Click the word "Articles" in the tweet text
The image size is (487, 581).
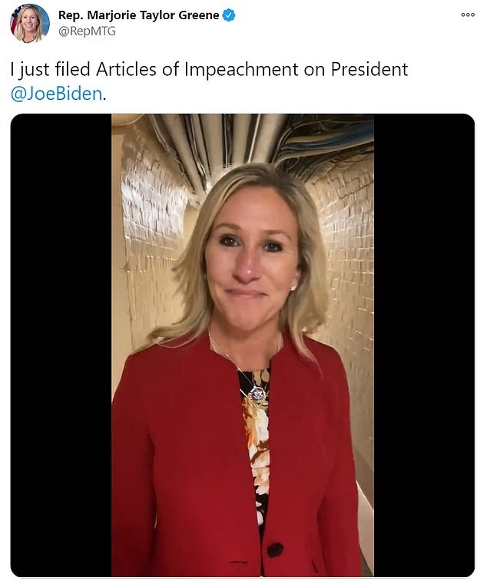[x=126, y=69]
